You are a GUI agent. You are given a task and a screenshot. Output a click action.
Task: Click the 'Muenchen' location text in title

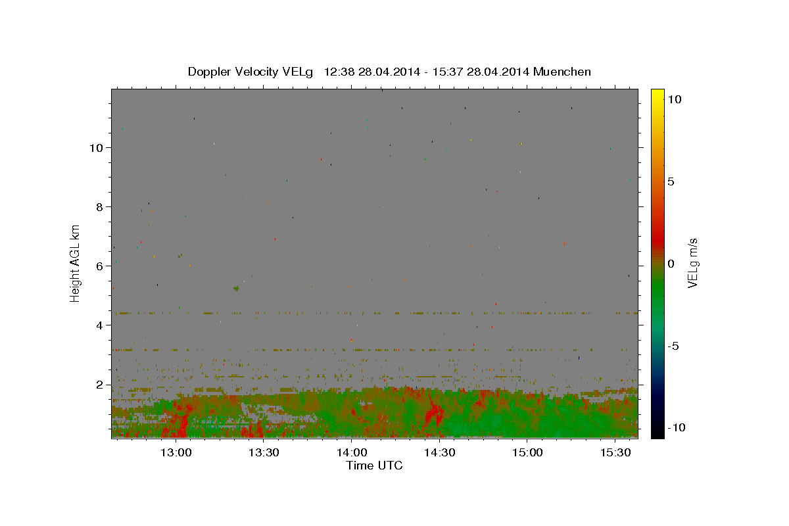click(x=562, y=72)
